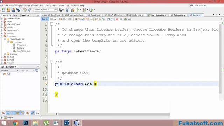Open uTorrent from the taskbar
The height and width of the screenshot is (126, 224).
(x=46, y=123)
